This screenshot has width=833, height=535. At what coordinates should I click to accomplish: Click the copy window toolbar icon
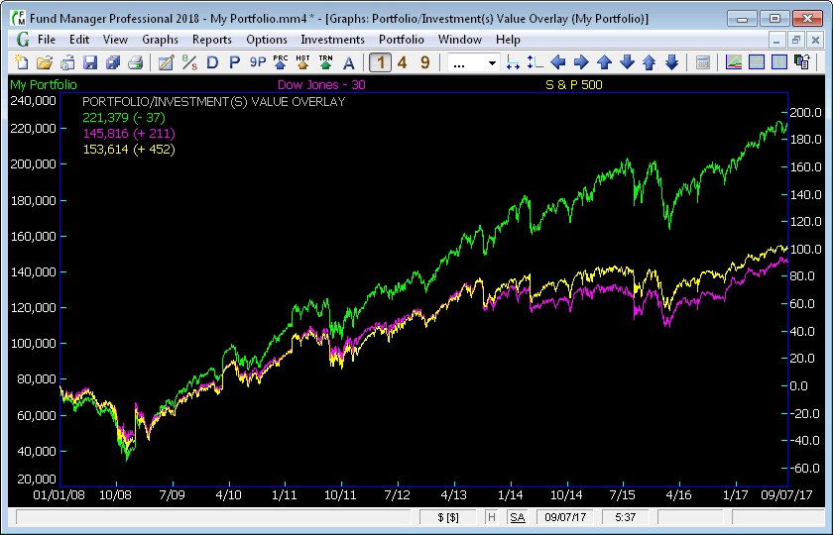click(x=801, y=62)
